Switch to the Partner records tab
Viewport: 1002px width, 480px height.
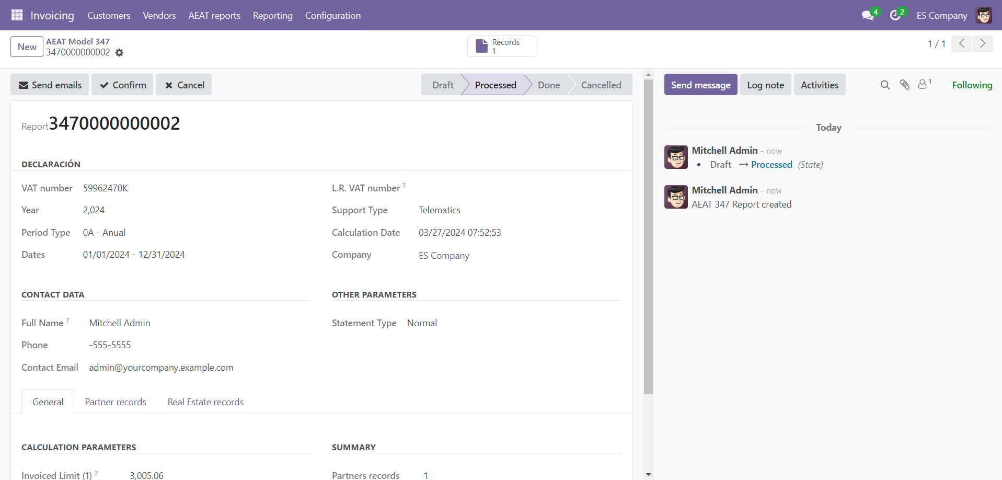116,402
